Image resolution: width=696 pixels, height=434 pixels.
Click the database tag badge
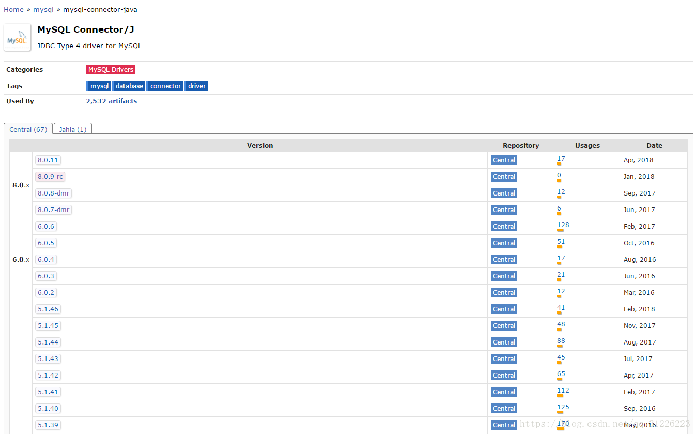(129, 86)
